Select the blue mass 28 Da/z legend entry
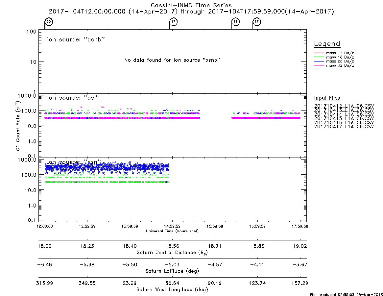The width and height of the screenshot is (383, 296). point(334,62)
